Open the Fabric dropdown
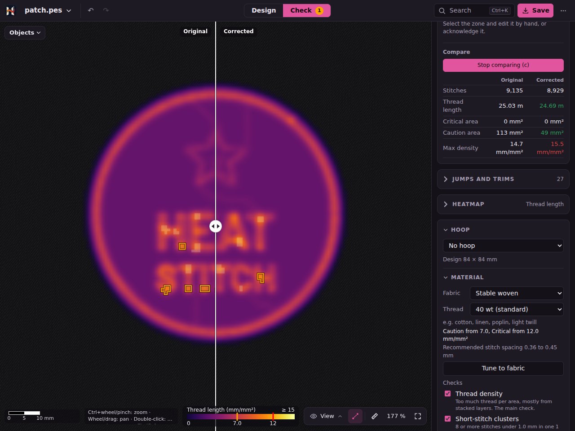Image resolution: width=575 pixels, height=431 pixels. click(x=517, y=293)
